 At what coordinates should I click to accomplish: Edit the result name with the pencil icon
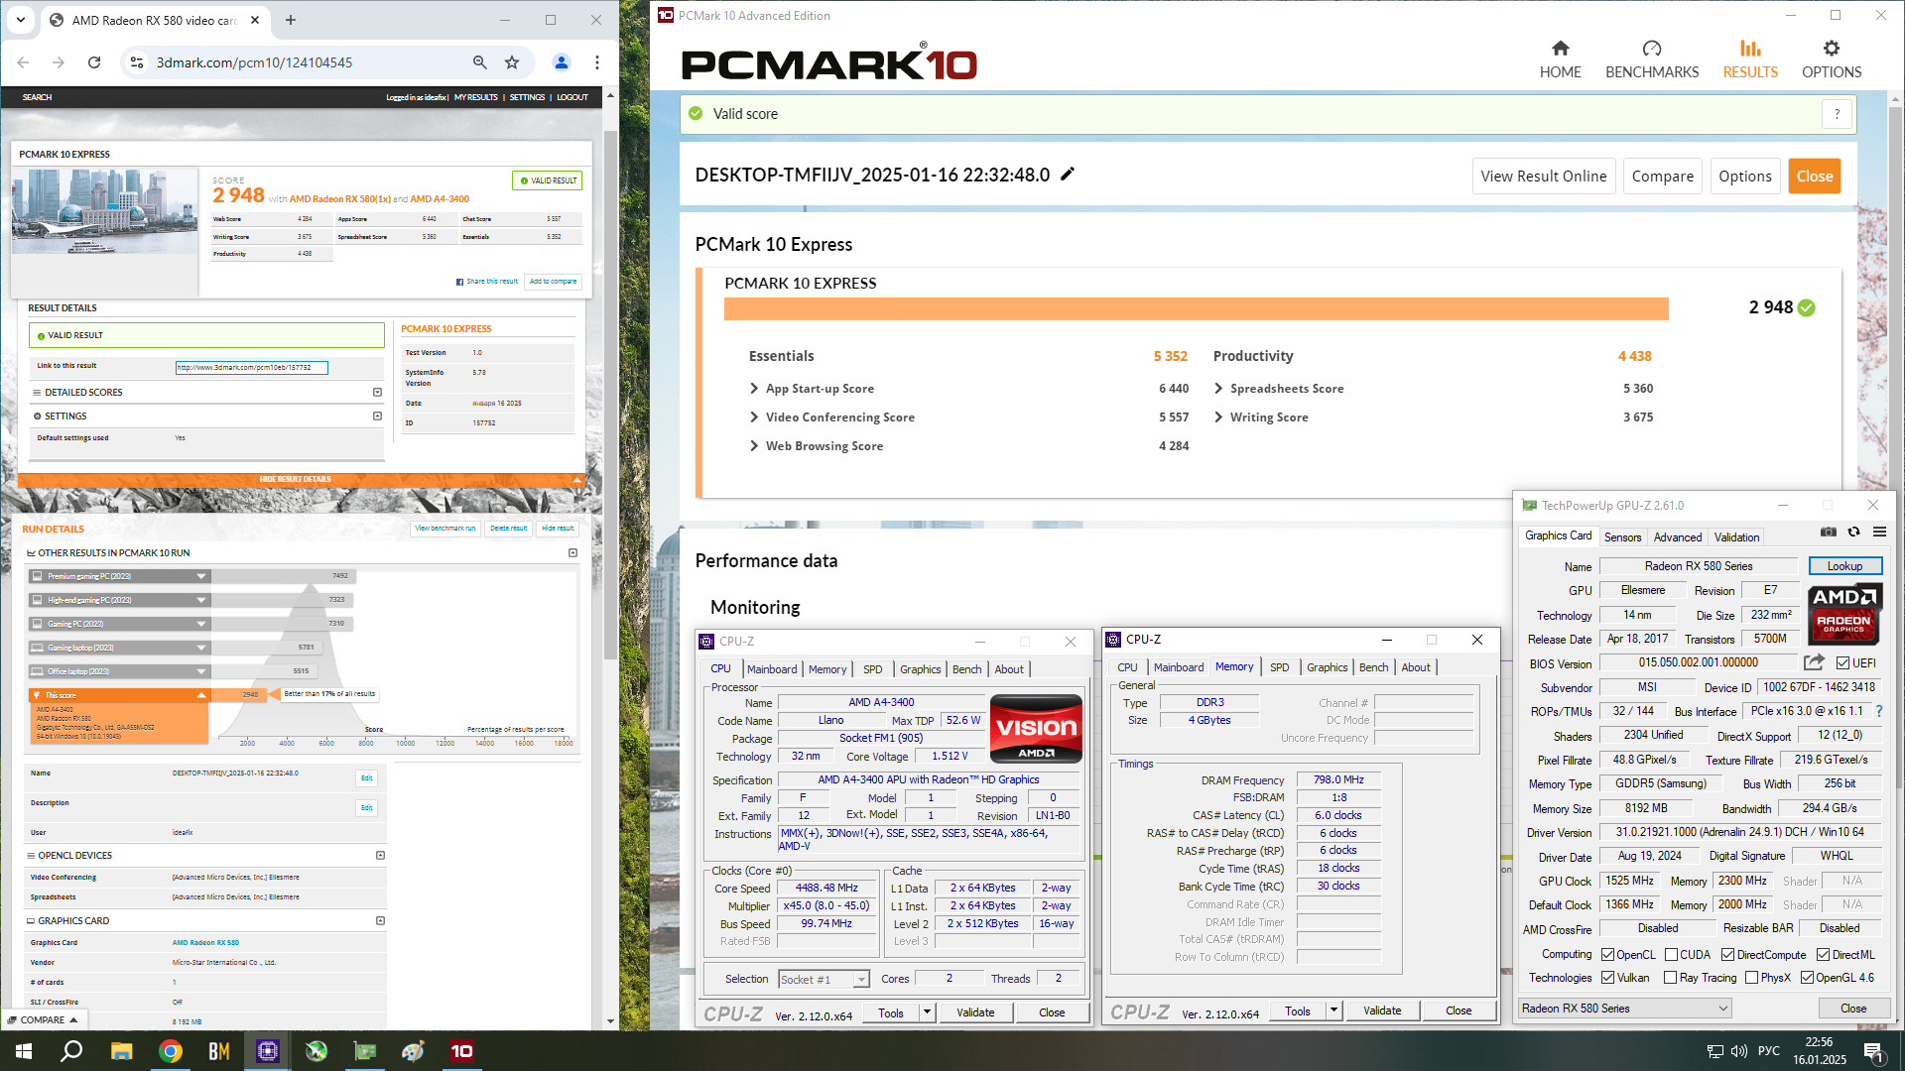[x=1068, y=175]
